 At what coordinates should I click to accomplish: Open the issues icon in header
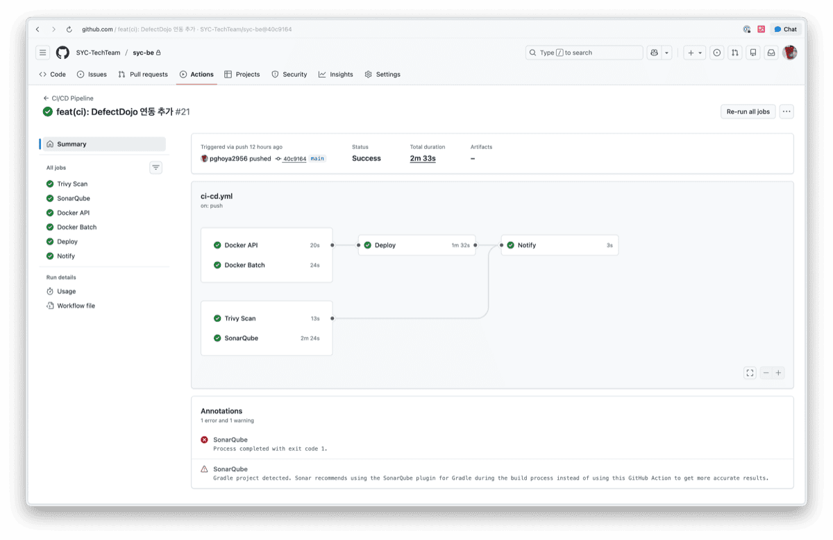[x=717, y=53]
